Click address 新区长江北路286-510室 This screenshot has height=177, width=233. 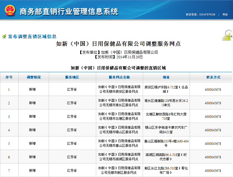coord(166,170)
